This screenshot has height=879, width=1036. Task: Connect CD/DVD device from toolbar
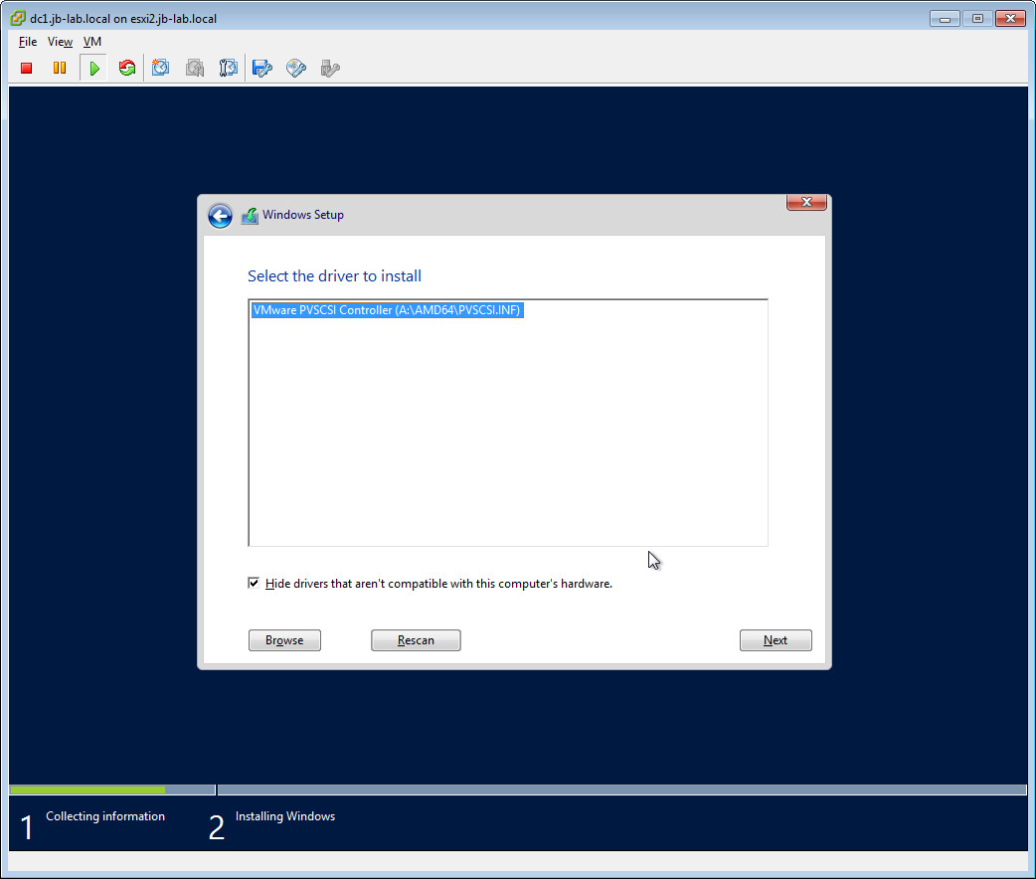click(x=296, y=69)
